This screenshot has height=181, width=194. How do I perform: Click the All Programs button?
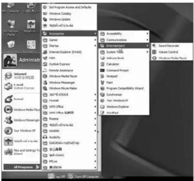pyautogui.click(x=22, y=167)
